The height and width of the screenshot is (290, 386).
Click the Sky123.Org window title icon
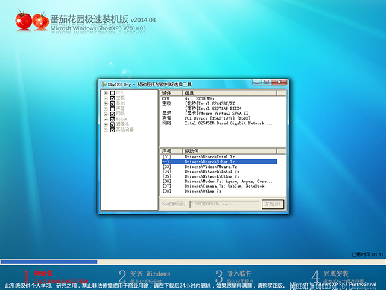point(103,84)
